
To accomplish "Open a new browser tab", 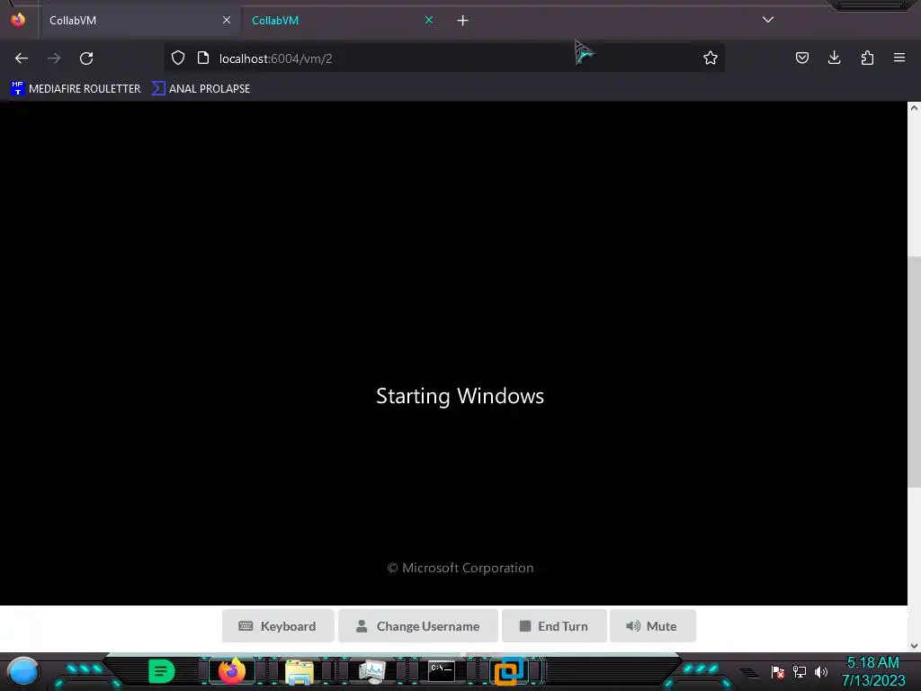I will 463,21.
